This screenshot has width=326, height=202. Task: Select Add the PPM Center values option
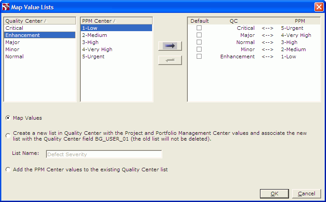coord(8,170)
